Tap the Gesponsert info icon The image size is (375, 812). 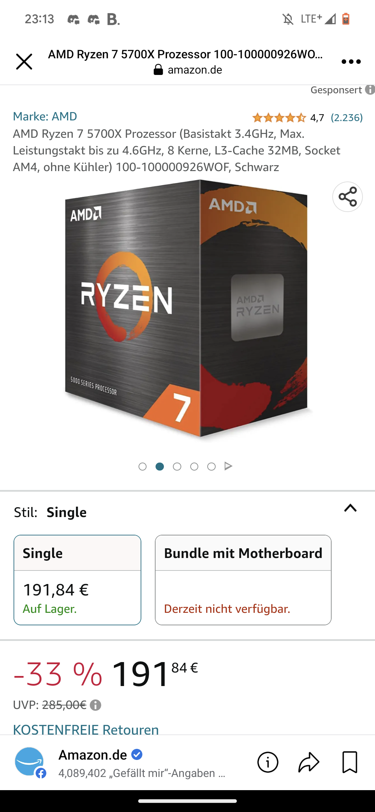pos(370,90)
